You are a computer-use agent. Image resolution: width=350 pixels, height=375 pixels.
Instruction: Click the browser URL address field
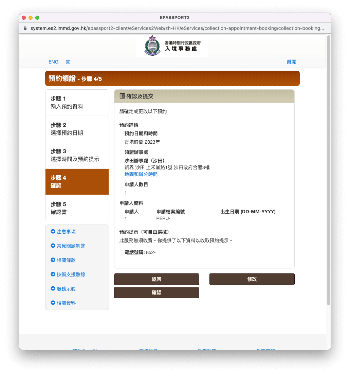coord(177,28)
